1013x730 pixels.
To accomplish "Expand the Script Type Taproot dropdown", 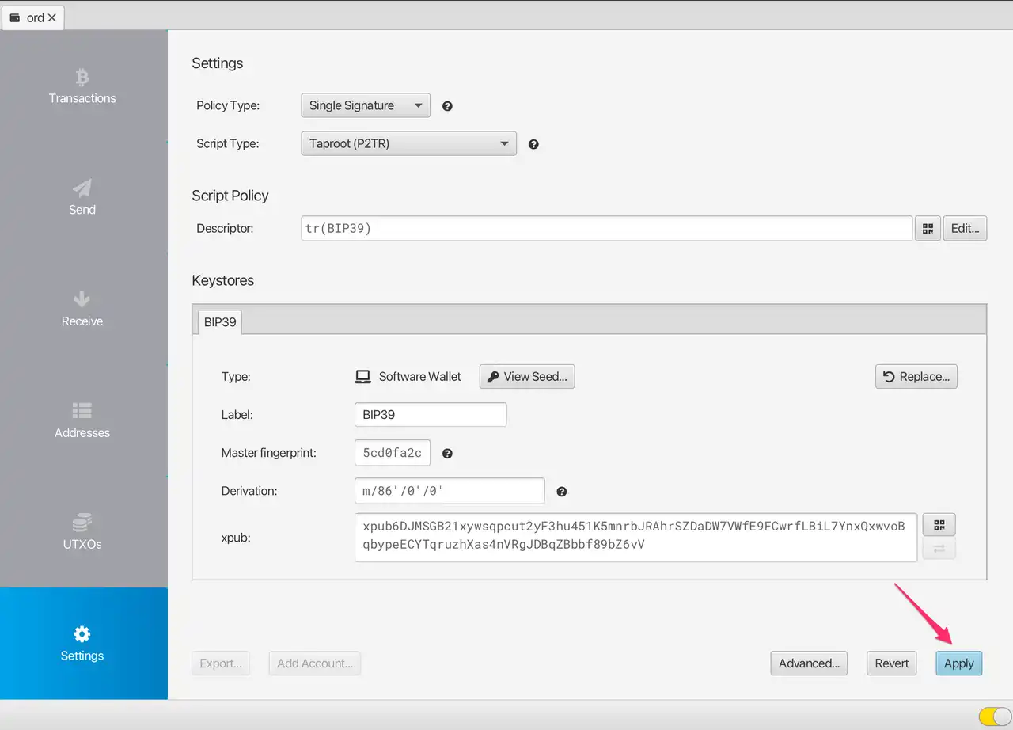I will [x=408, y=144].
